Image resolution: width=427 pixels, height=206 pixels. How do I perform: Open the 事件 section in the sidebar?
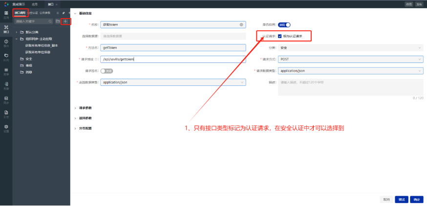pos(6,43)
